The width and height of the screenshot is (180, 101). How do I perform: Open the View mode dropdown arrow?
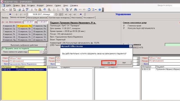7,10
